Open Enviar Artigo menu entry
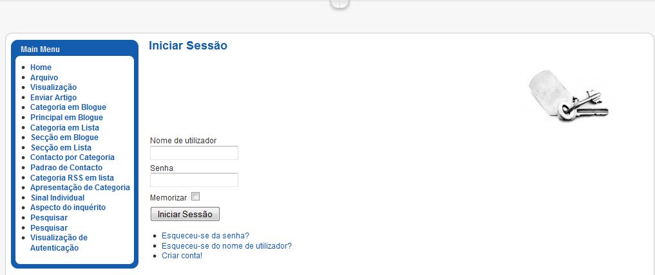This screenshot has width=655, height=275. 53,98
